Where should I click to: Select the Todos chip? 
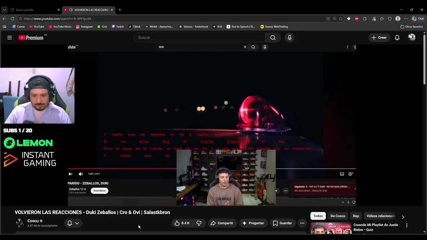318,216
